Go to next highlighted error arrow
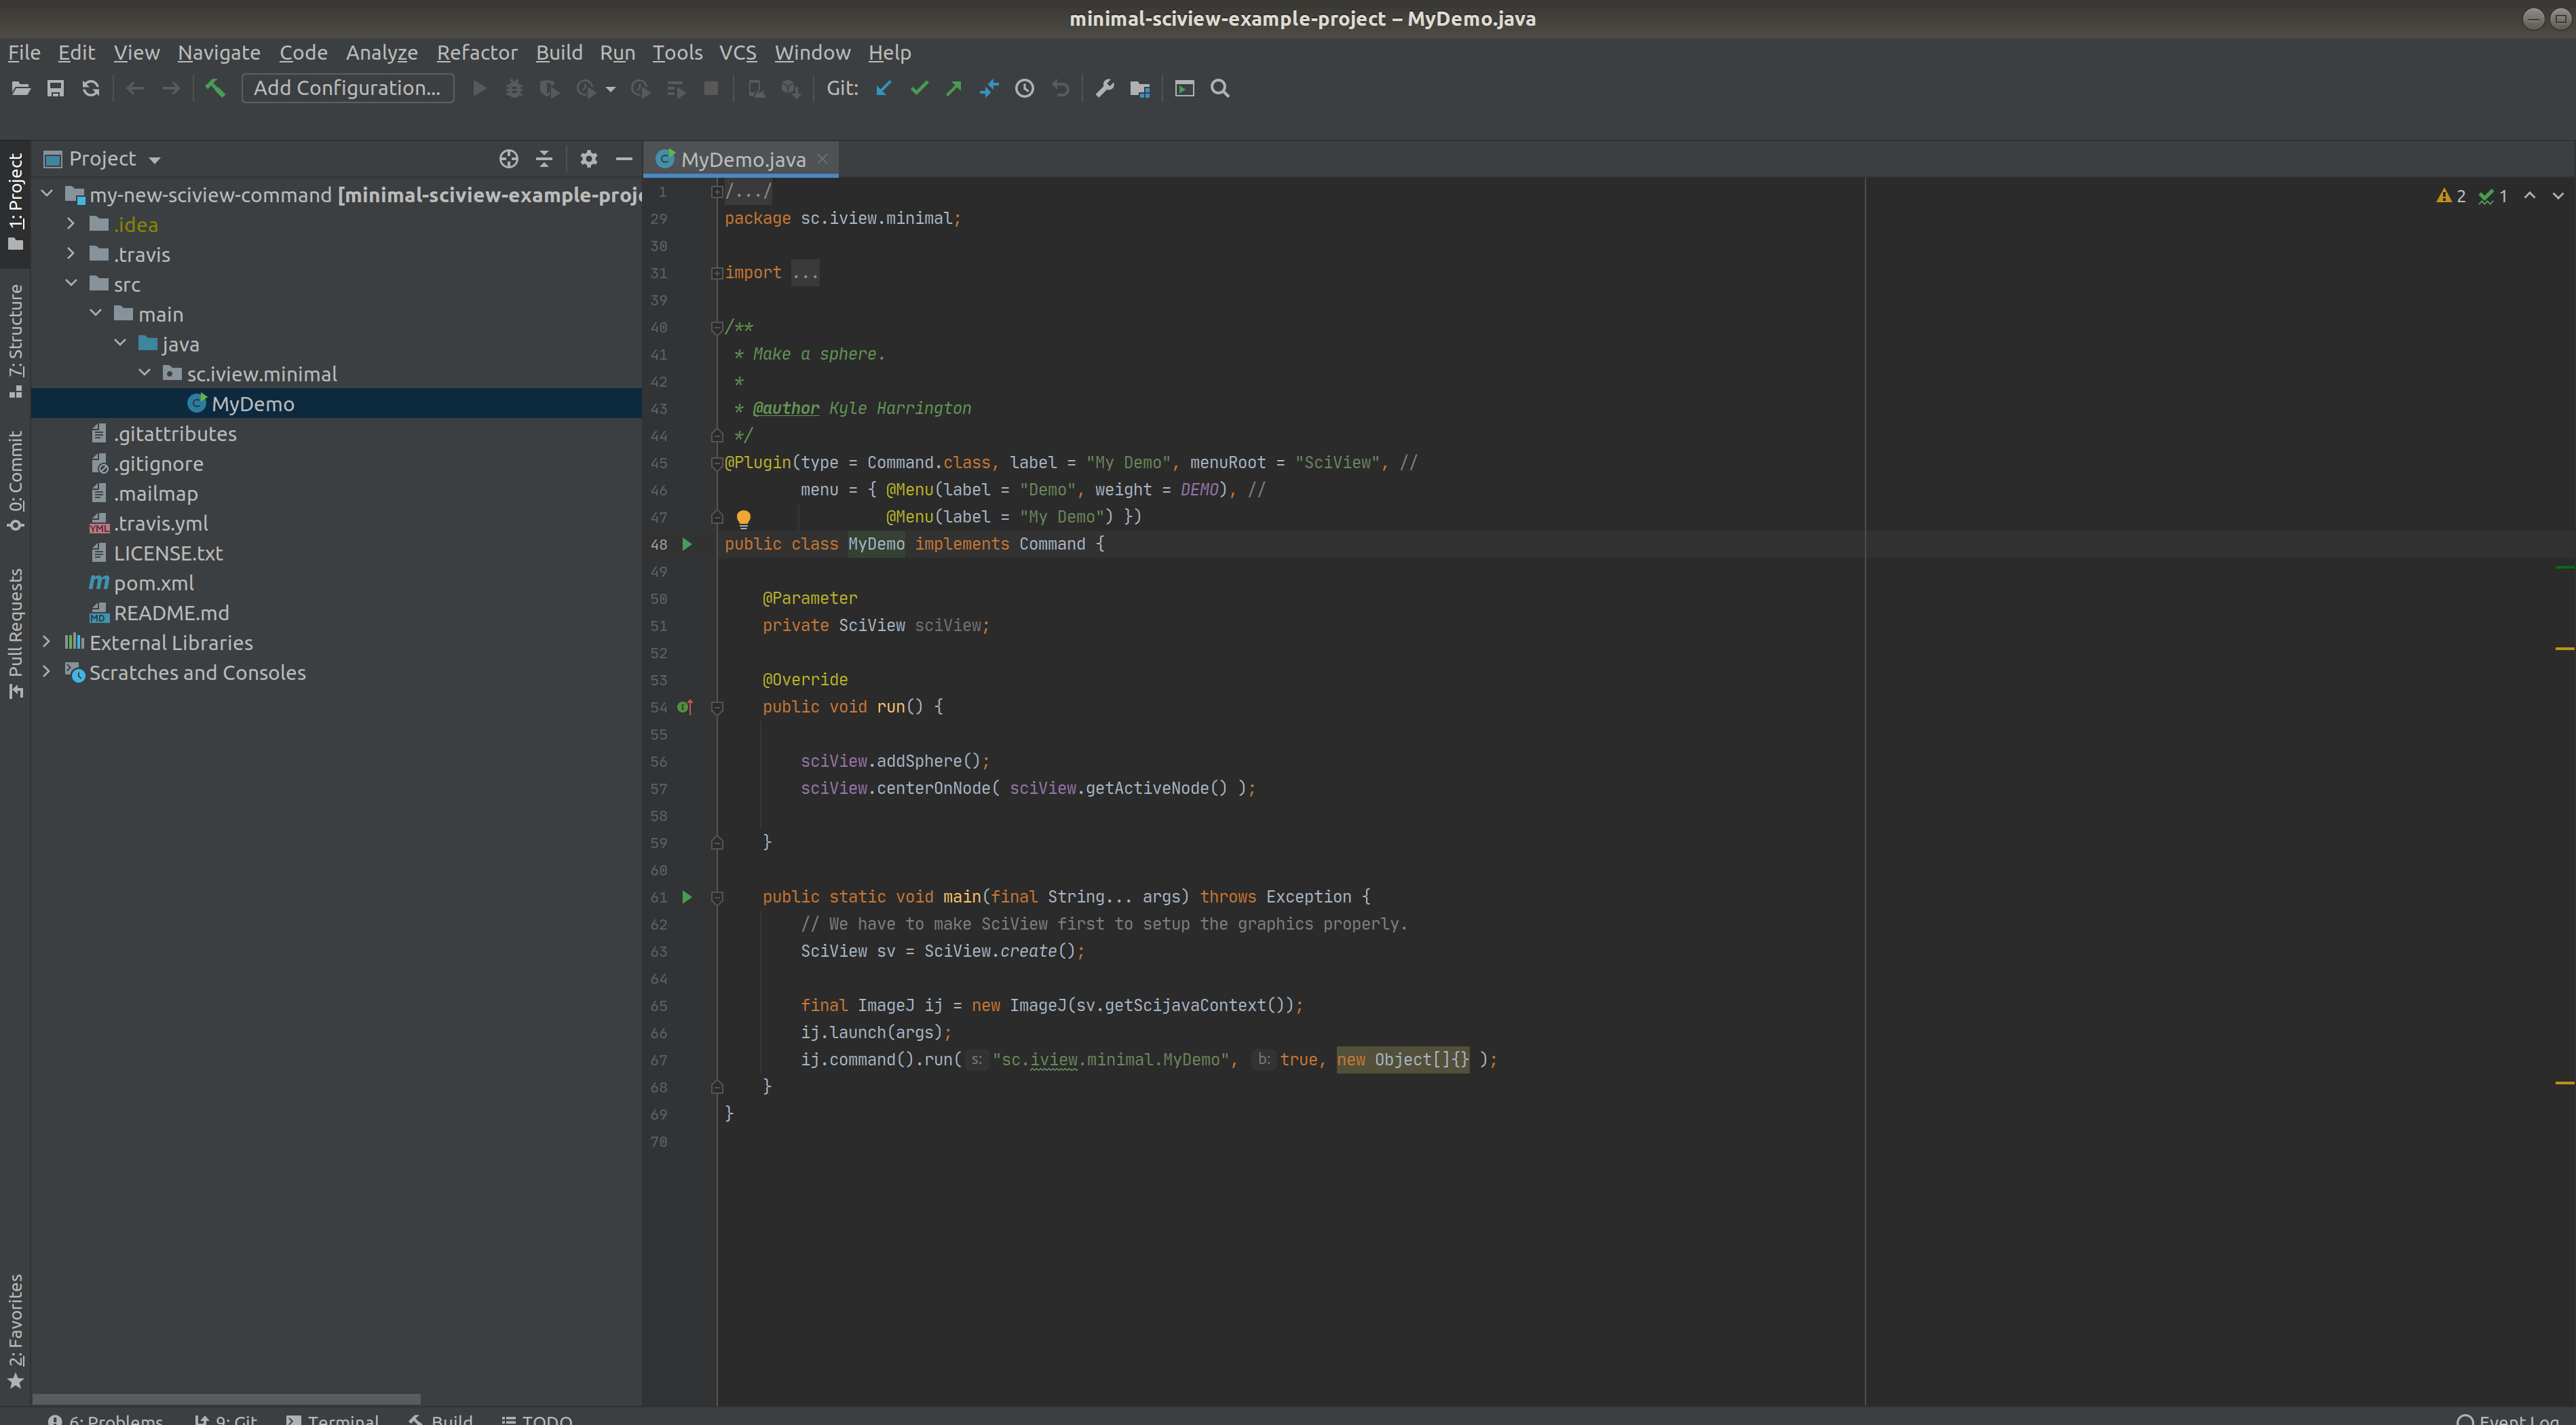2576x1425 pixels. click(x=2558, y=196)
